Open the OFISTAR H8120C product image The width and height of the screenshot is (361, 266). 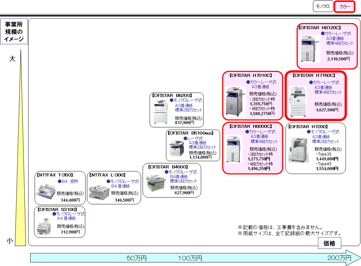point(310,48)
